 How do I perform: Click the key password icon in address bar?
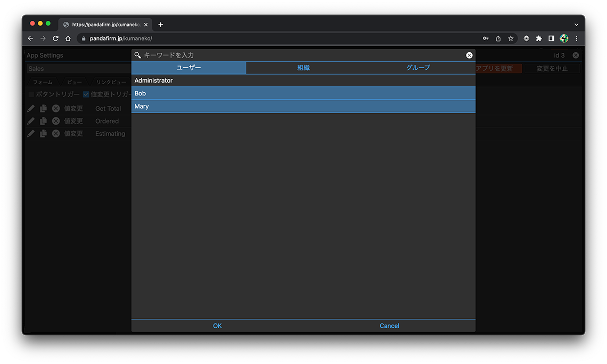(486, 38)
